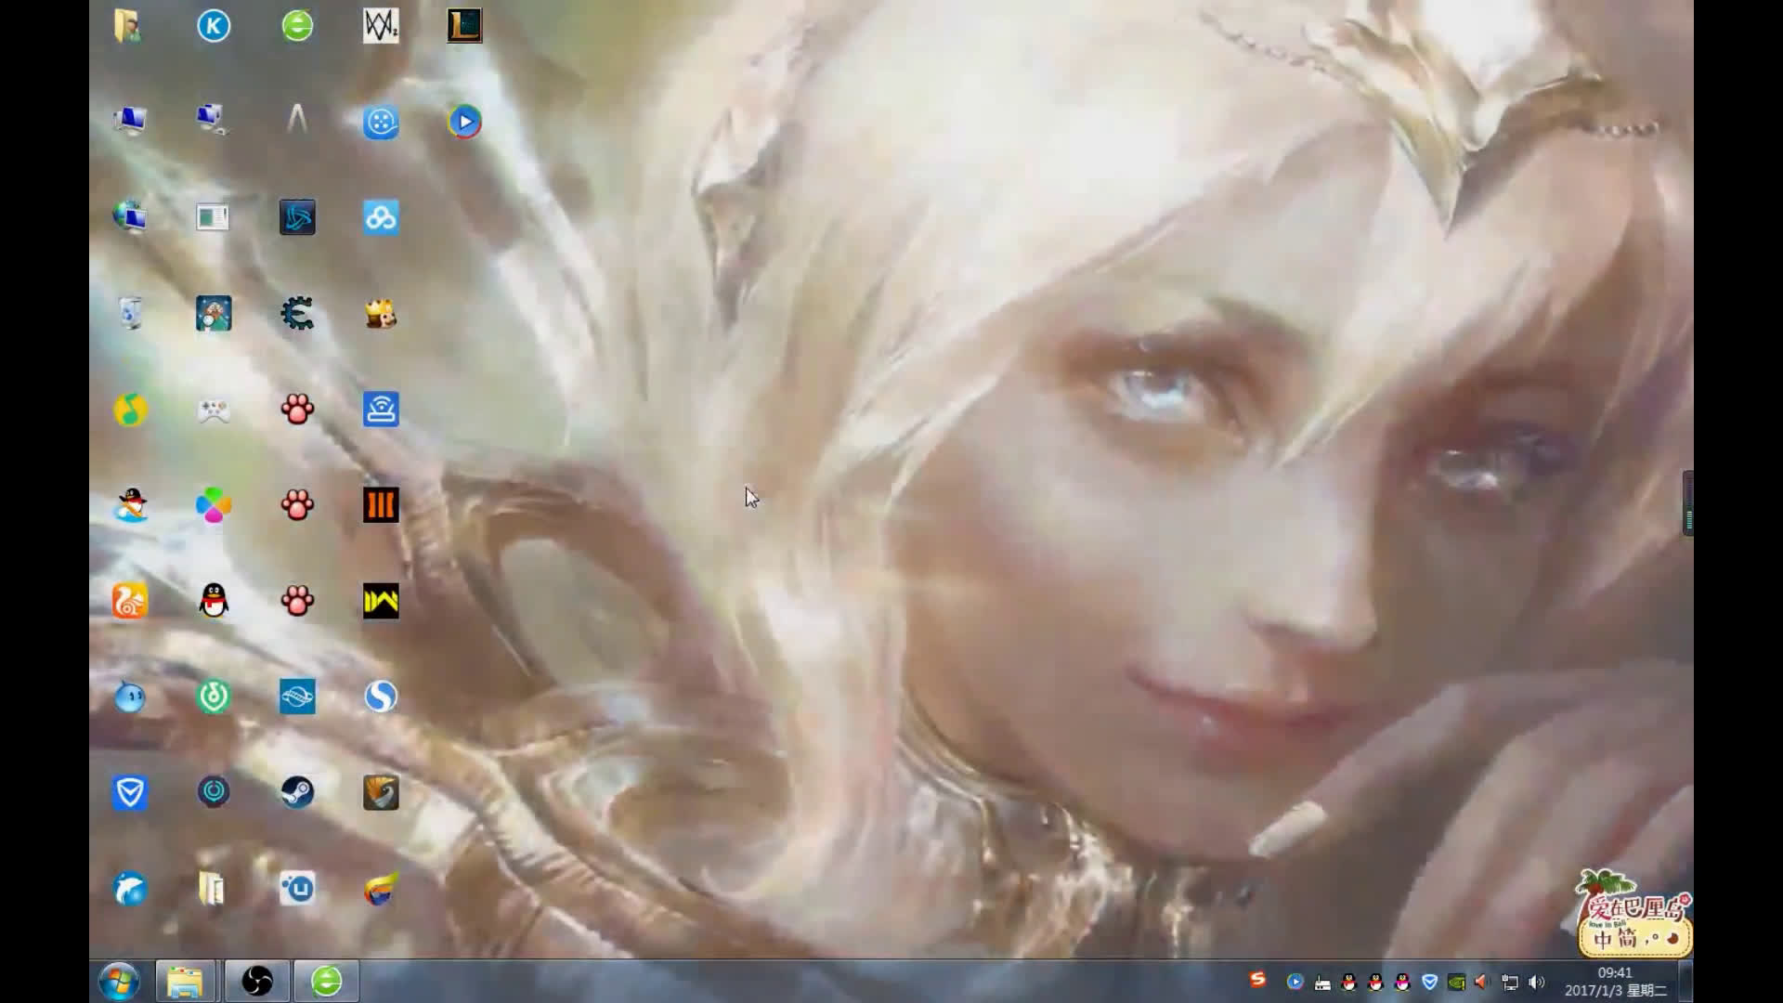The image size is (1783, 1003).
Task: Launch Call of Duty Black Ops III
Action: [381, 505]
